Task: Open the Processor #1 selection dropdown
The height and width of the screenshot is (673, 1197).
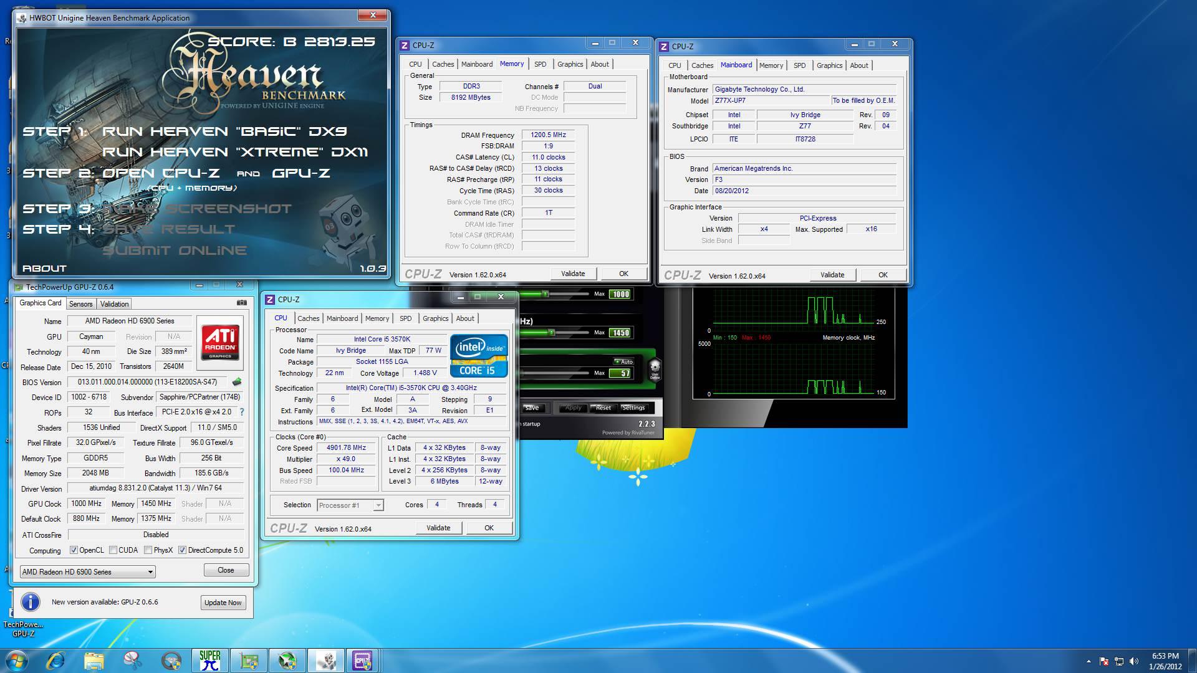Action: pos(350,505)
